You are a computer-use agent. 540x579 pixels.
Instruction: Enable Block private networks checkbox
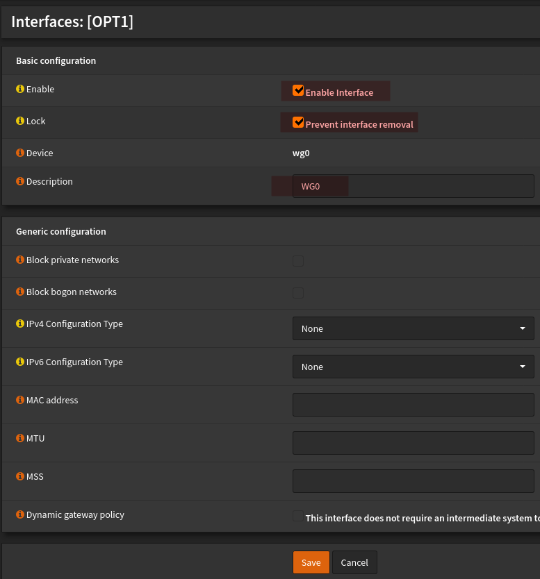(298, 261)
